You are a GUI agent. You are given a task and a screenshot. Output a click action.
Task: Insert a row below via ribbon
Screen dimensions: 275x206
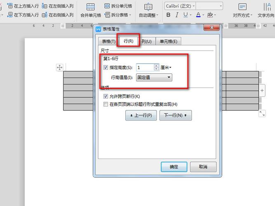click(24, 15)
